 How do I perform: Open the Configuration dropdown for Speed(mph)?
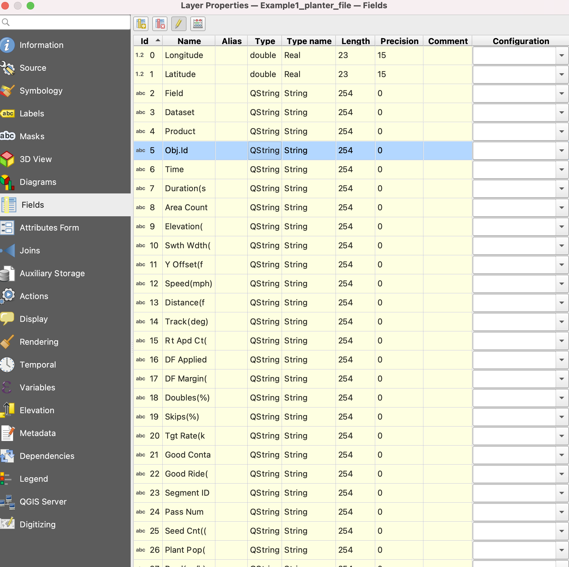coord(561,284)
